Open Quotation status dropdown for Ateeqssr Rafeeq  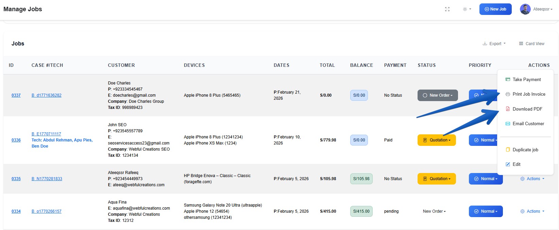[x=437, y=179]
